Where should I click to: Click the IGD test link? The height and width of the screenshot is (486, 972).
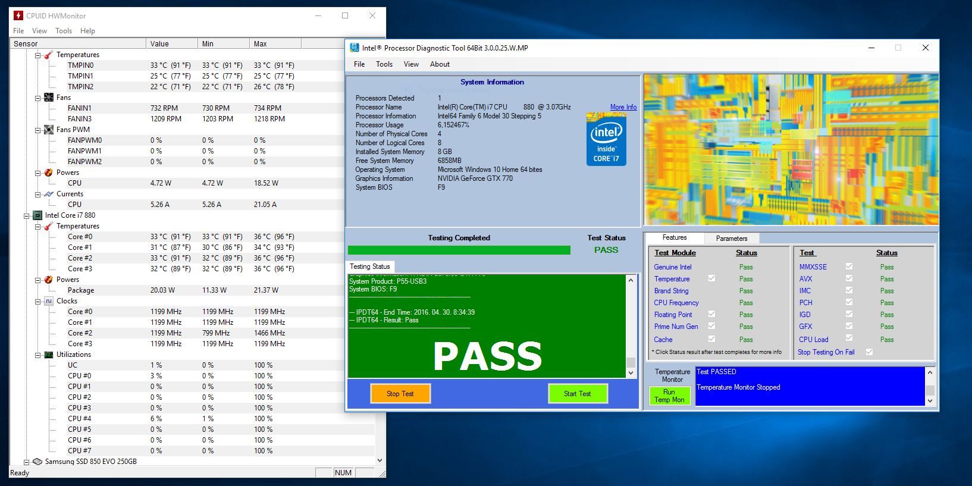[805, 315]
